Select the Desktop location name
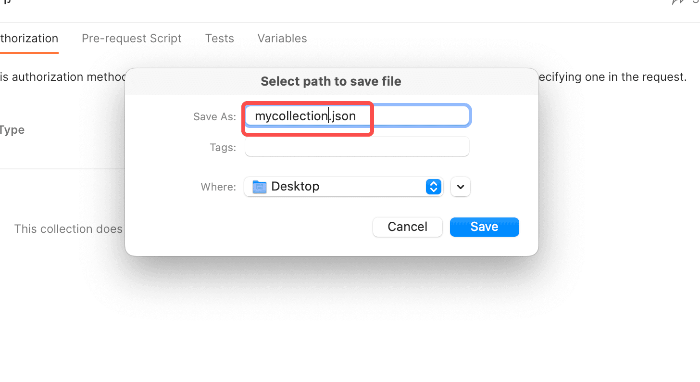700x382 pixels. click(x=295, y=187)
